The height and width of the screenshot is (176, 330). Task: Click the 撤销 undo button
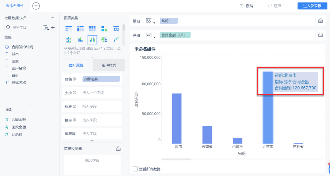pos(246,6)
